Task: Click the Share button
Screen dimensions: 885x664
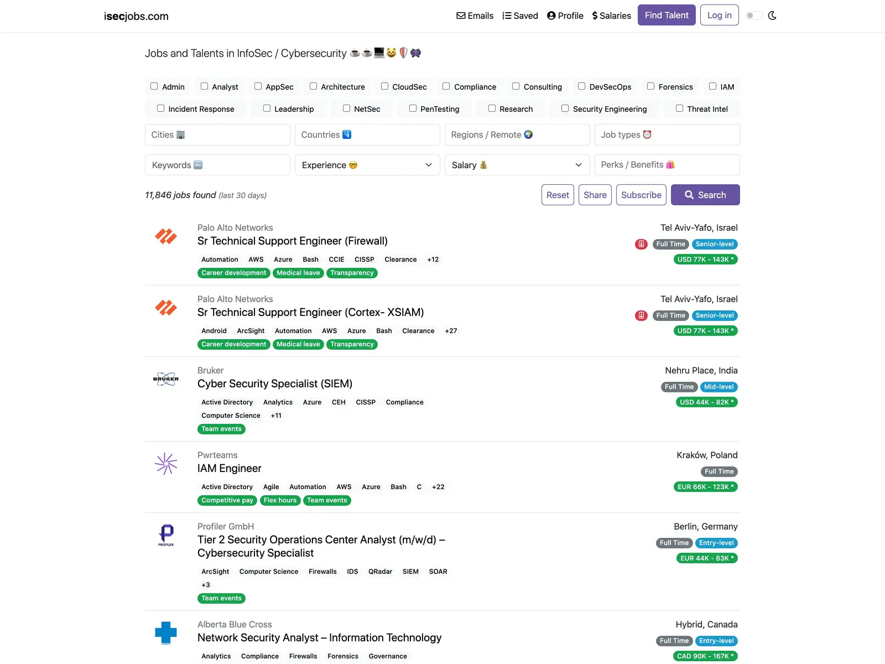Action: [x=595, y=195]
